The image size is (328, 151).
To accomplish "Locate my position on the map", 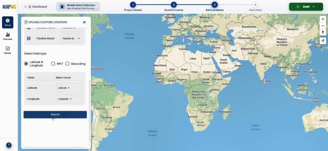I will pyautogui.click(x=323, y=41).
